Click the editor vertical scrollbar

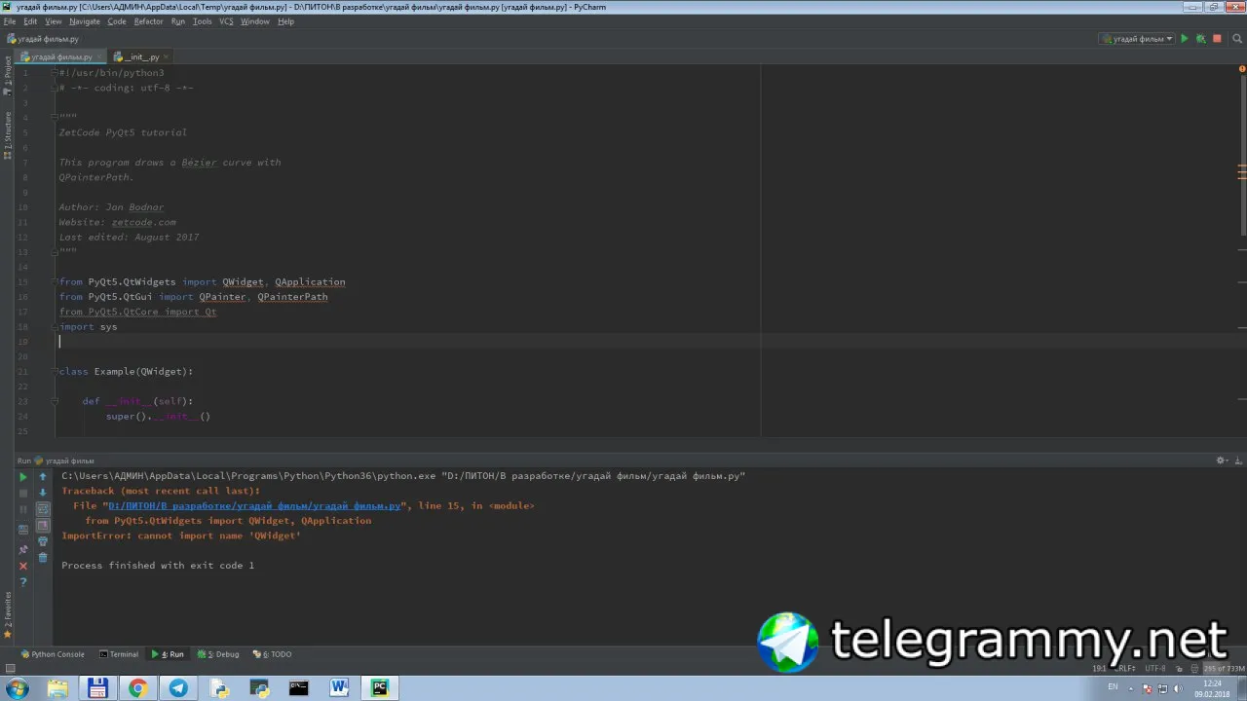pos(1242,156)
